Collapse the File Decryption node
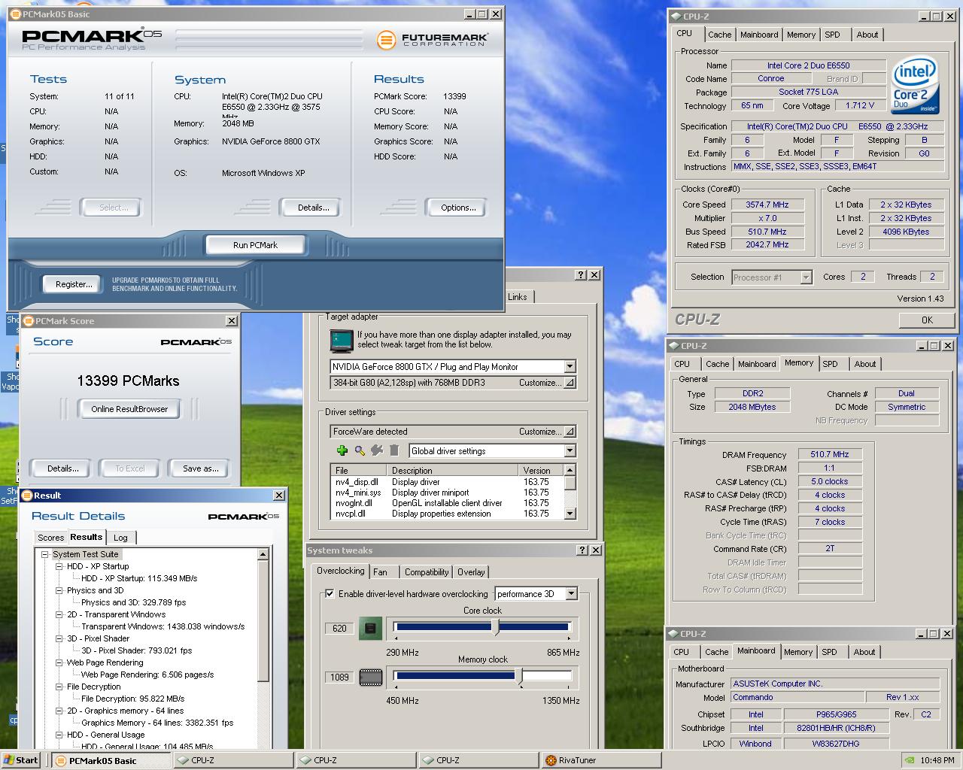This screenshot has width=963, height=770. [x=59, y=687]
